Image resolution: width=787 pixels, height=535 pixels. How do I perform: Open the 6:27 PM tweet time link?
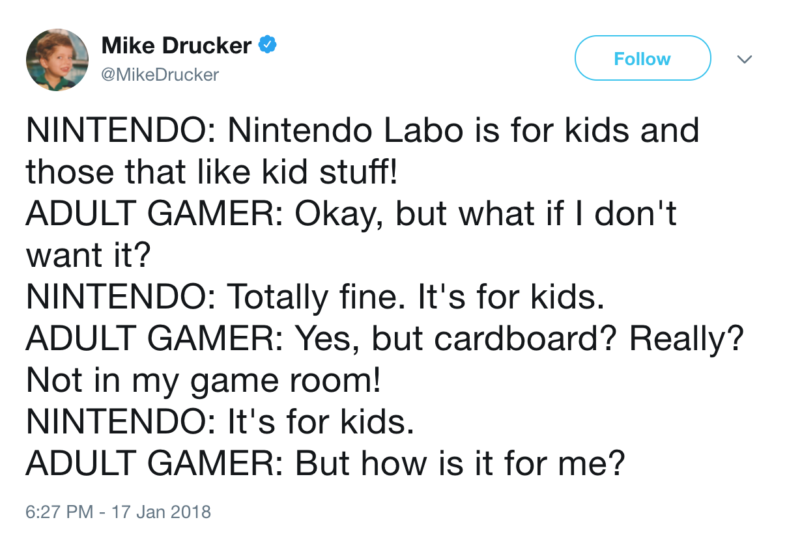point(59,512)
